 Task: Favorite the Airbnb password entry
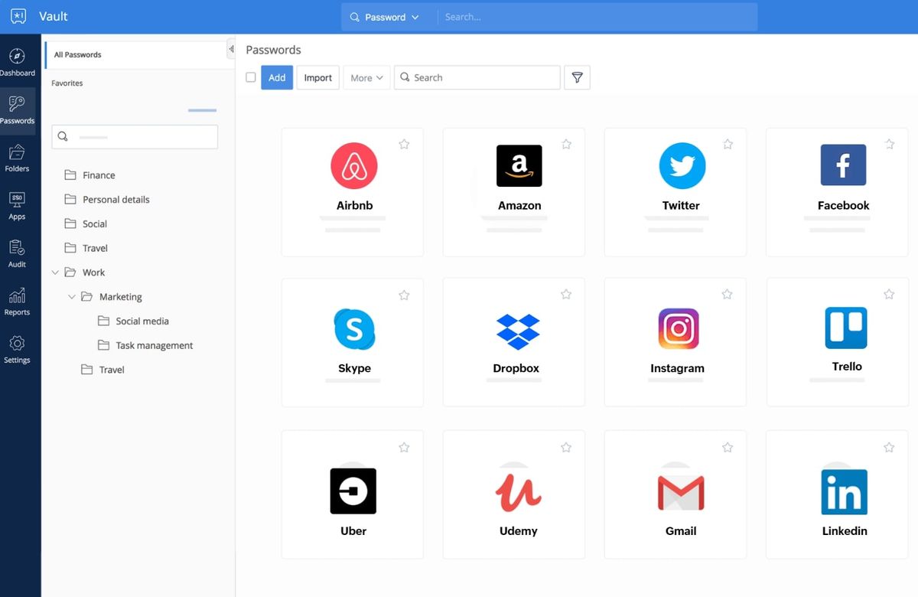coord(404,144)
